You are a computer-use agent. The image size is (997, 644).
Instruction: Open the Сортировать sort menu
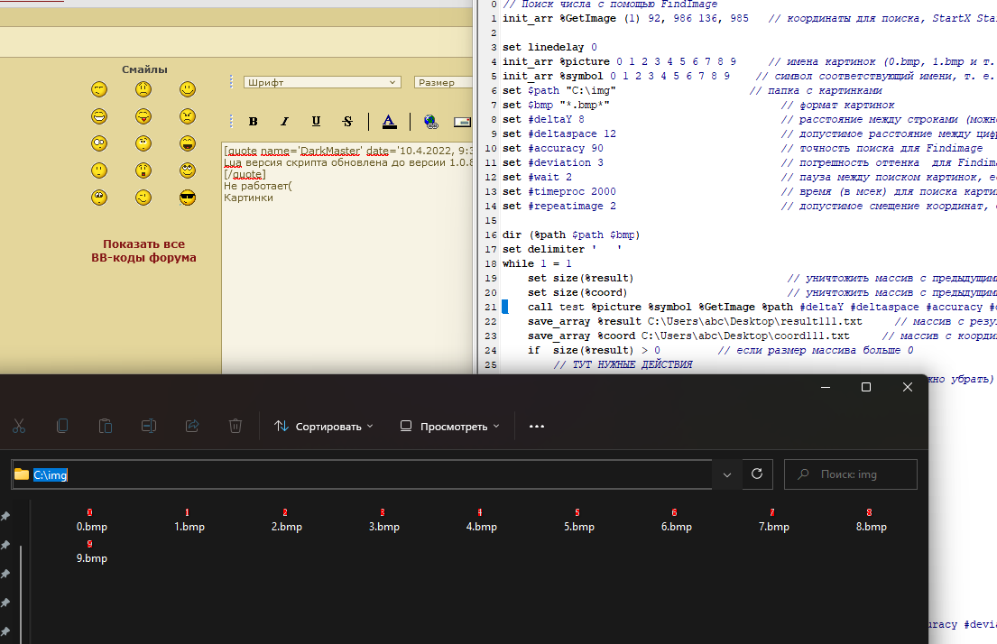(324, 426)
